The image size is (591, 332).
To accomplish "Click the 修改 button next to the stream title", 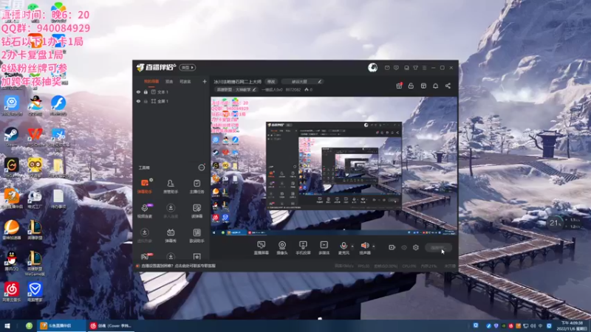I will (271, 82).
